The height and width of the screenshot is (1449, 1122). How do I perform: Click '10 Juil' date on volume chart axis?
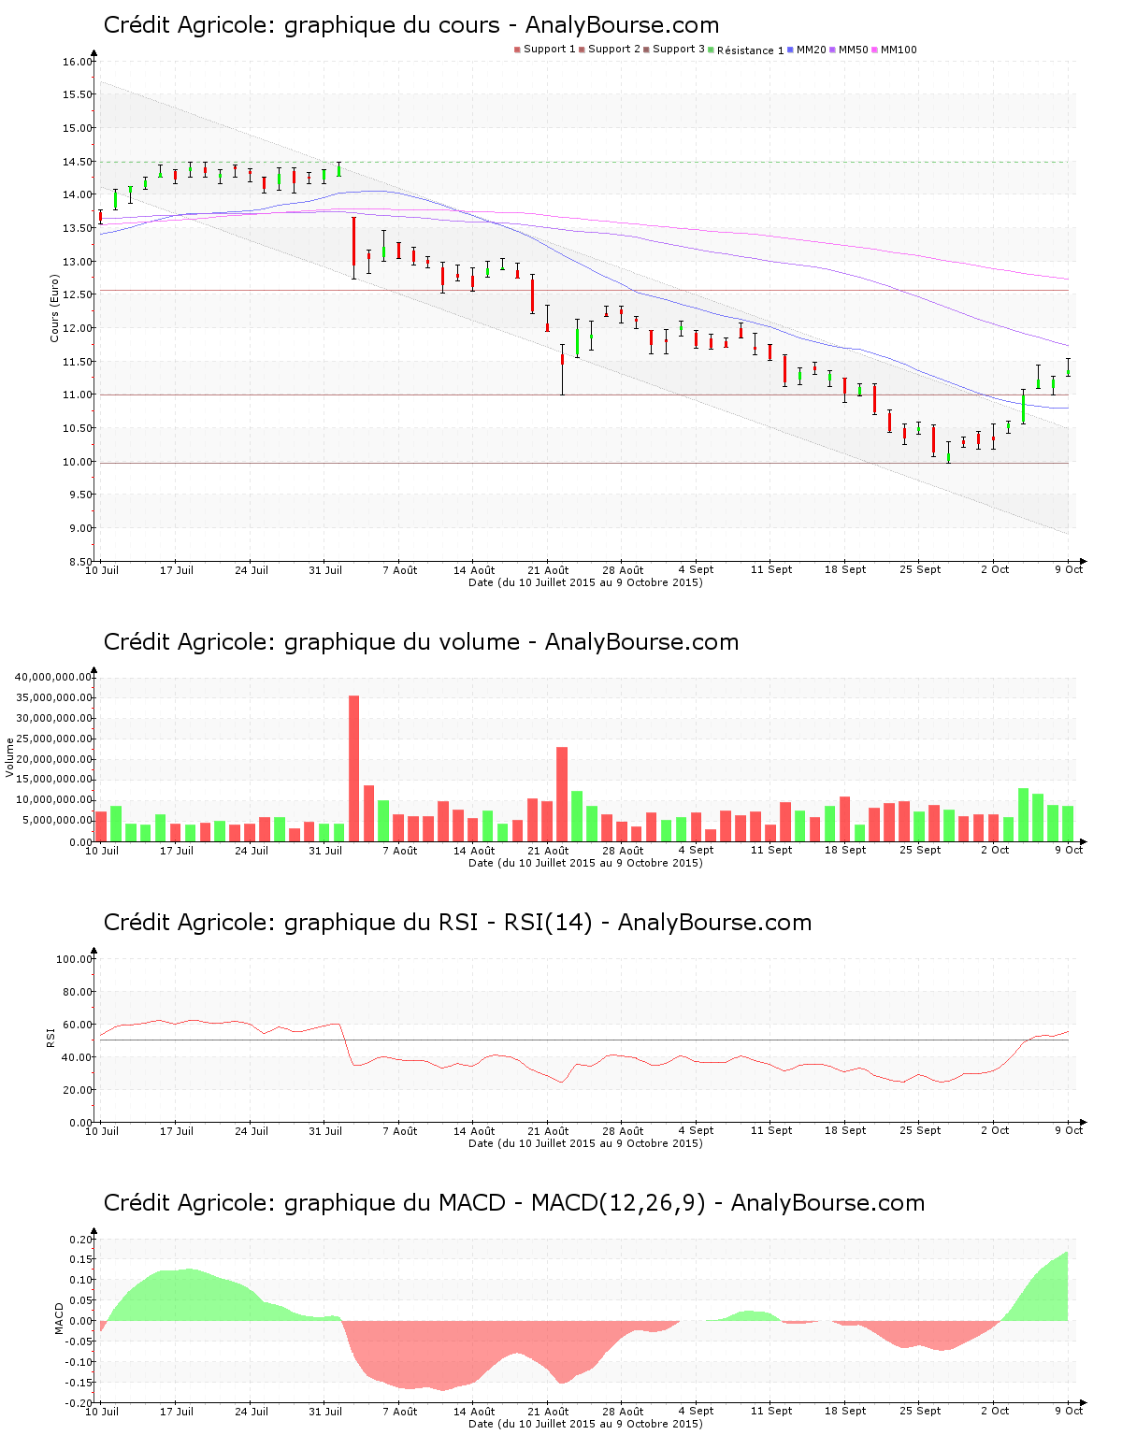[x=102, y=851]
